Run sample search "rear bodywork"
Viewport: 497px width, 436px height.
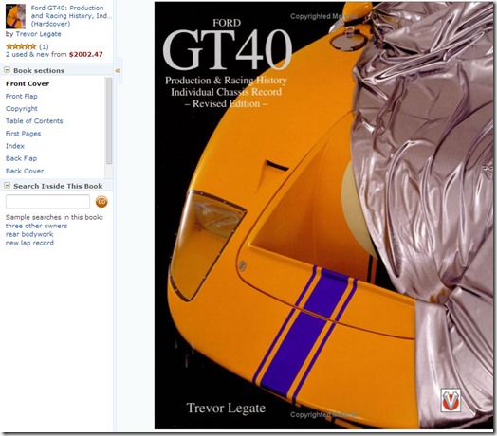[x=29, y=234]
